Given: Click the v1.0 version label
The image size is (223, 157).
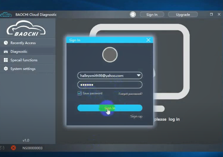Looking at the screenshot, I should point(26,140).
